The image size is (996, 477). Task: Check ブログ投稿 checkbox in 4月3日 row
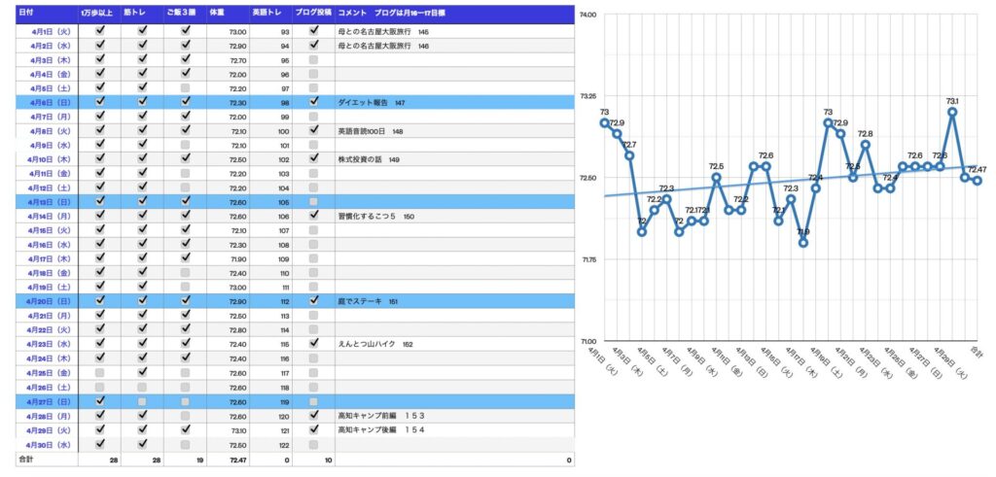[313, 59]
